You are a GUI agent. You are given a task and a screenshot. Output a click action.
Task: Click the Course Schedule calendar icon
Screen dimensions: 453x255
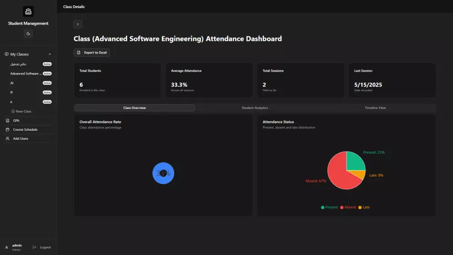[8, 129]
